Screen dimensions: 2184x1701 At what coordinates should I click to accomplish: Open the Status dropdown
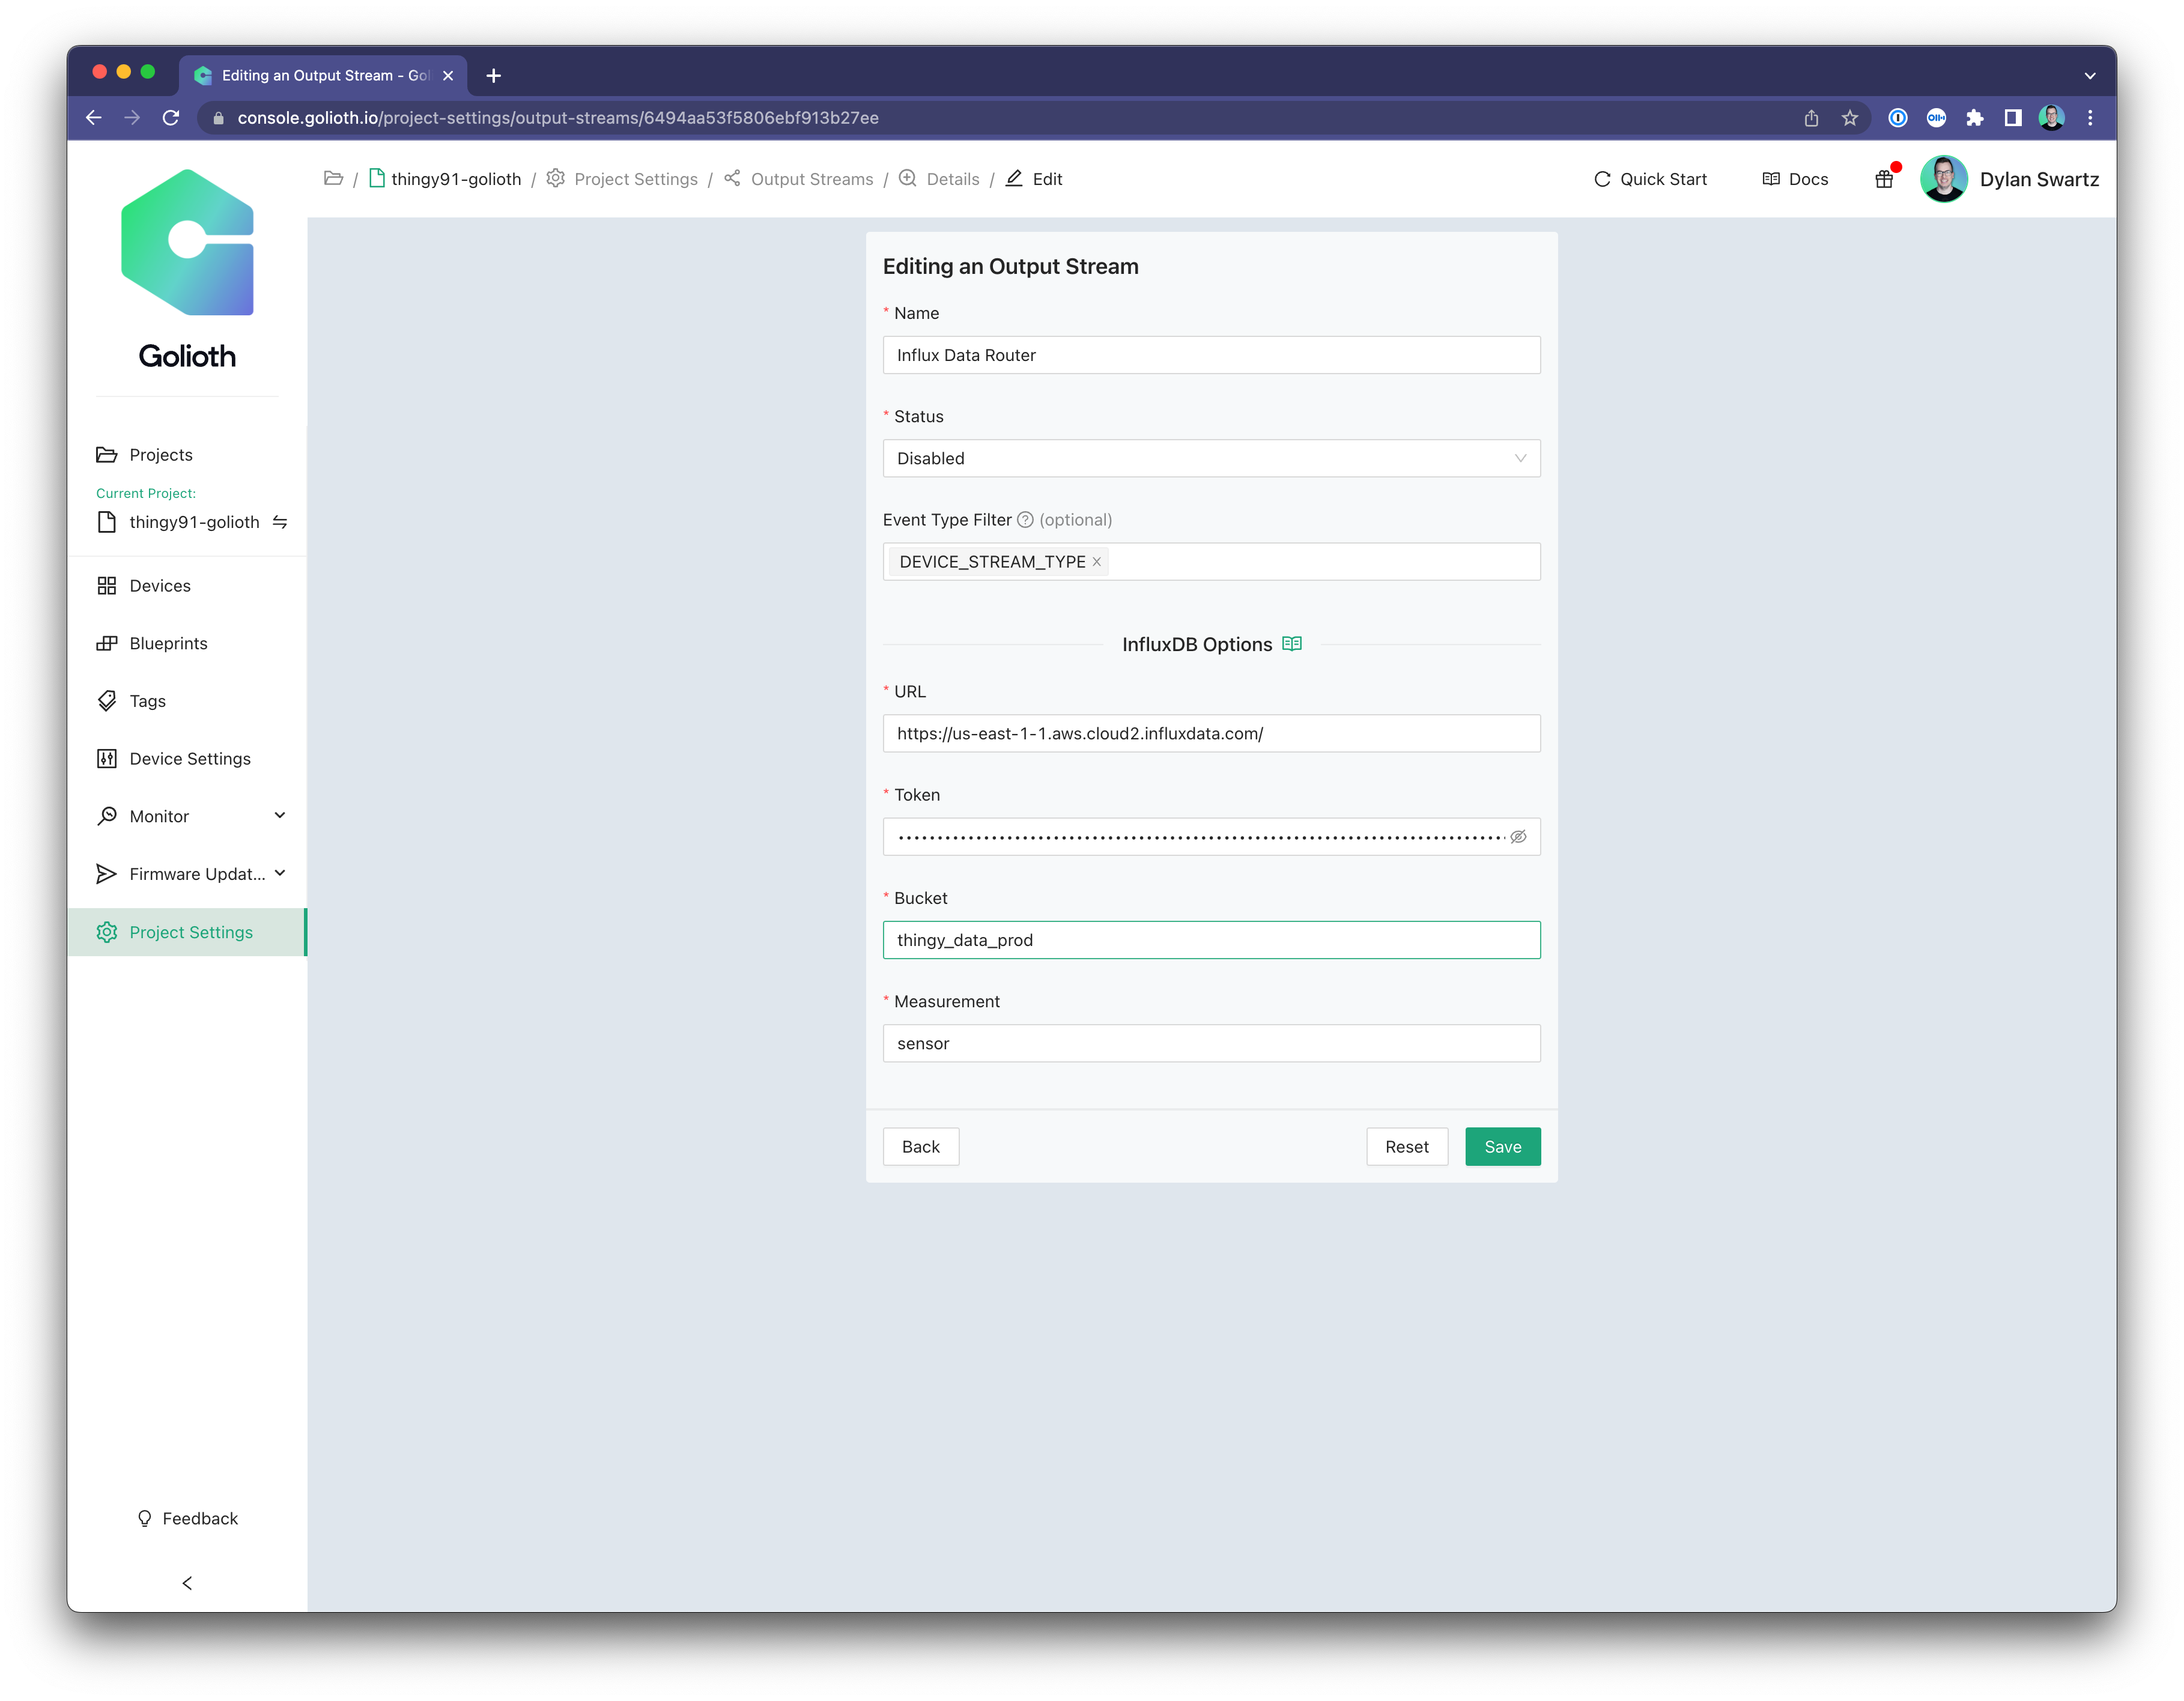tap(1211, 458)
